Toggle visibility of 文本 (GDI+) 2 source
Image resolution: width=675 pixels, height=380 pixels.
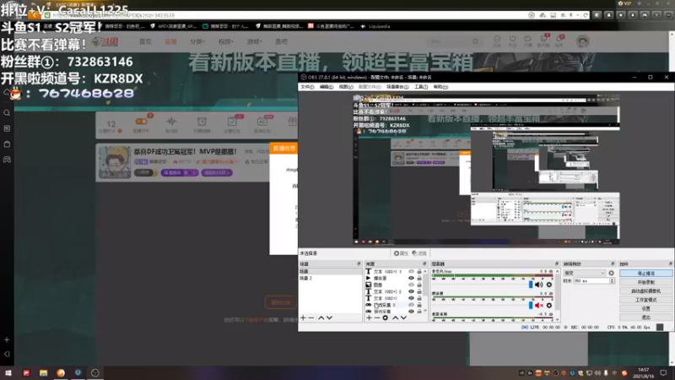pos(411,291)
